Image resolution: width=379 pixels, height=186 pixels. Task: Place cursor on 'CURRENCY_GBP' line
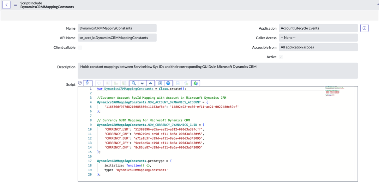pyautogui.click(x=154, y=134)
